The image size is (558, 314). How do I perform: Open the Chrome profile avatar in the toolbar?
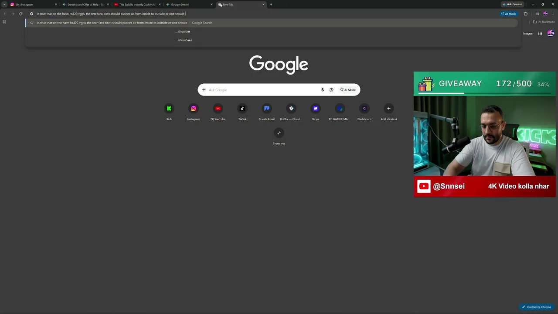coord(545,14)
